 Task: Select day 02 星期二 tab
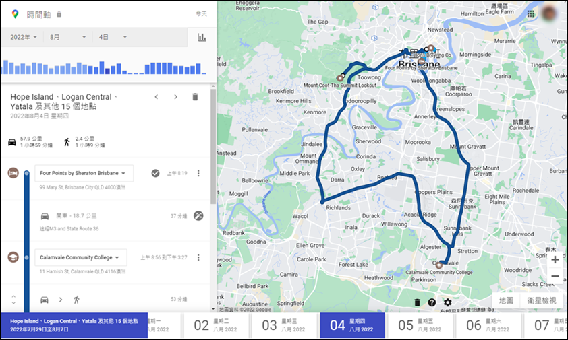coord(217,325)
